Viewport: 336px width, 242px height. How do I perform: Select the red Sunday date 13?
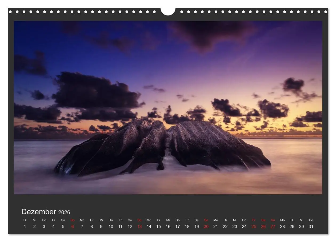pos(139,227)
